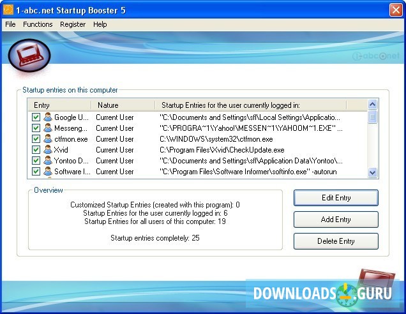This screenshot has height=314, width=406.
Task: Click the list scrollbar up arrow
Action: 372,105
